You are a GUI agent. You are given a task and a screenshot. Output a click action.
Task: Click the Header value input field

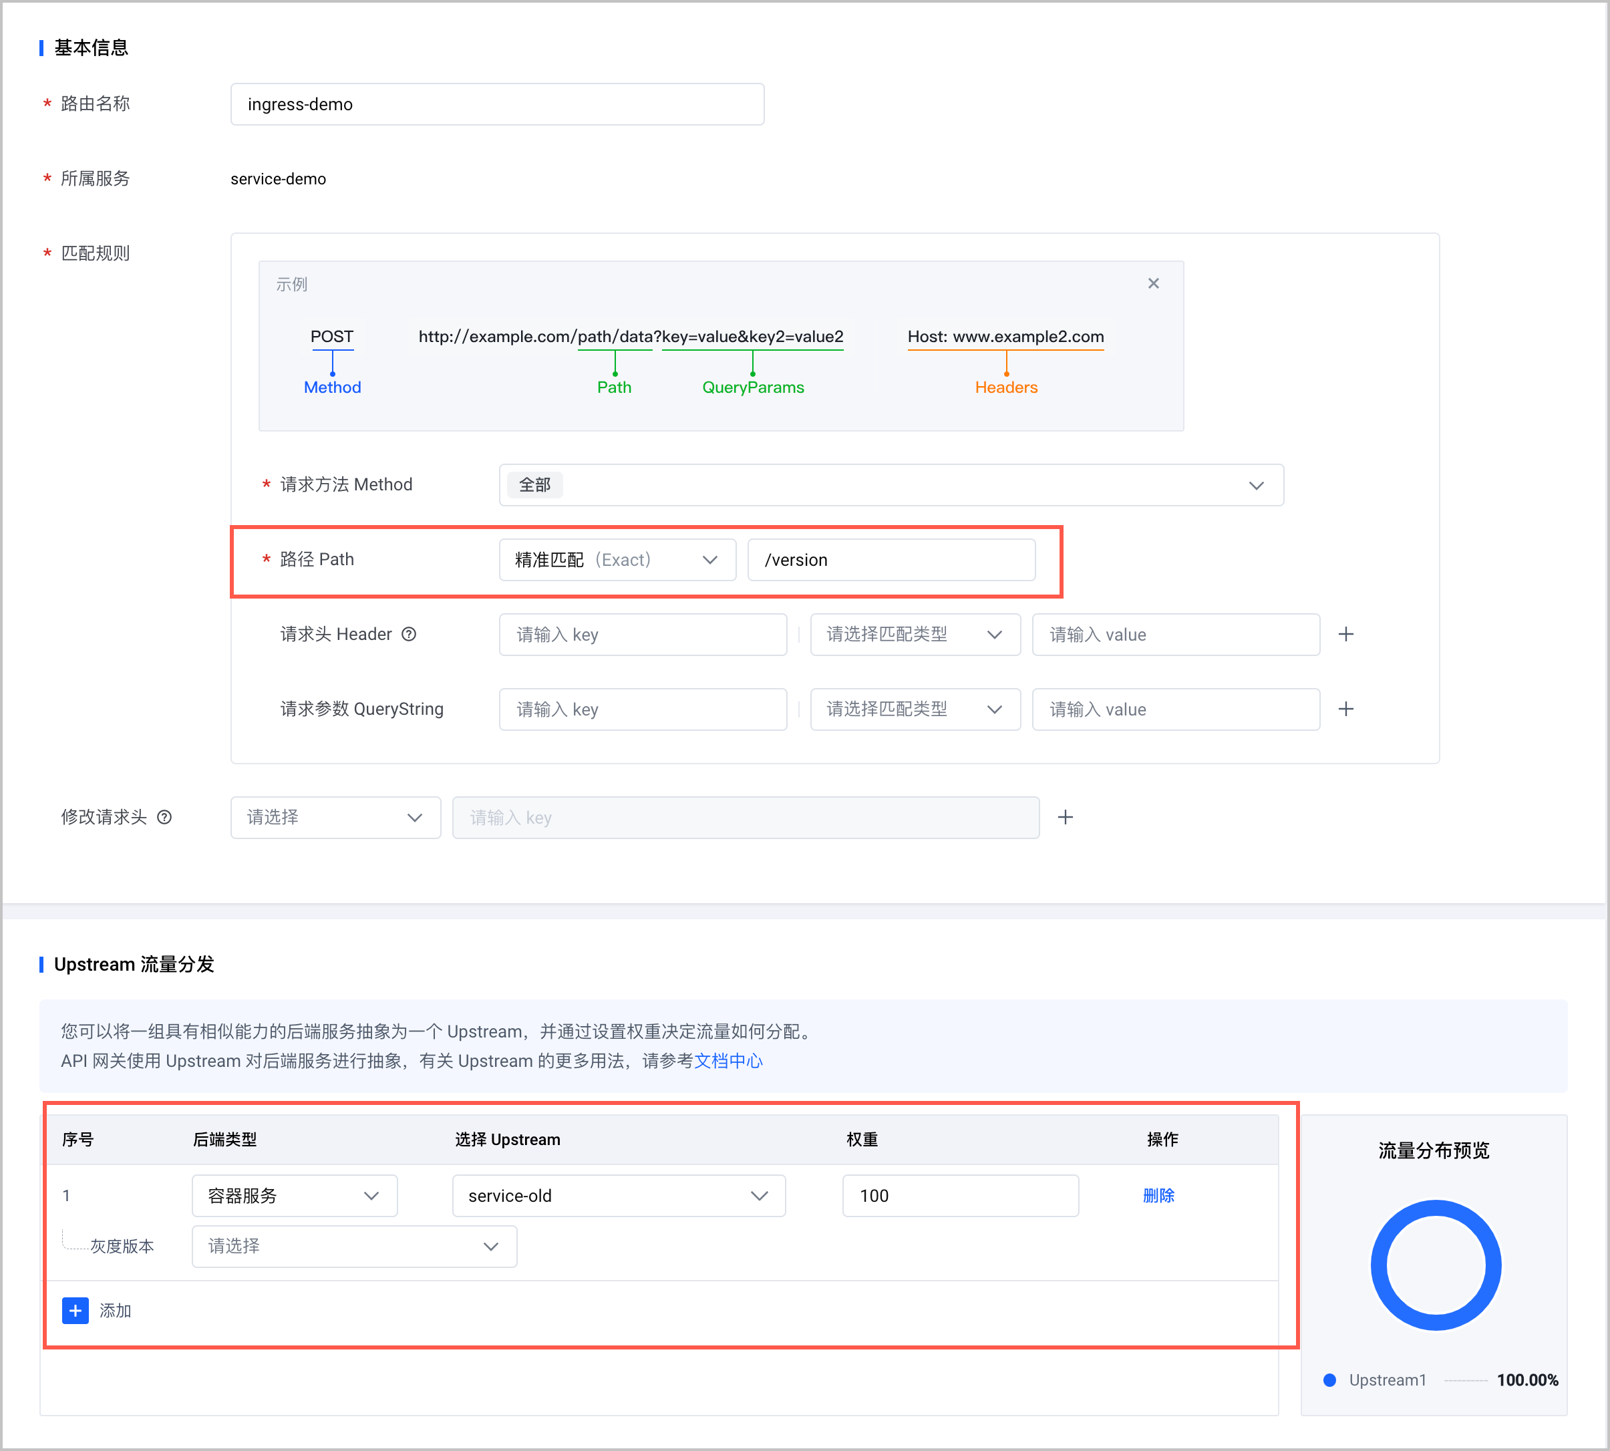pos(1175,635)
